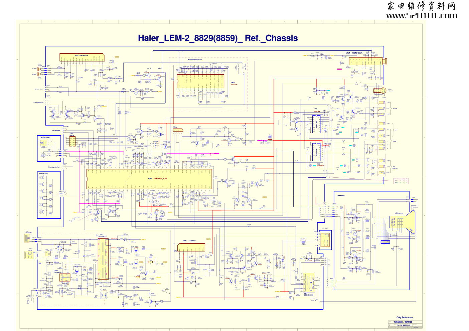Click the www.520101.com website address
The image size is (469, 331).
[422, 15]
